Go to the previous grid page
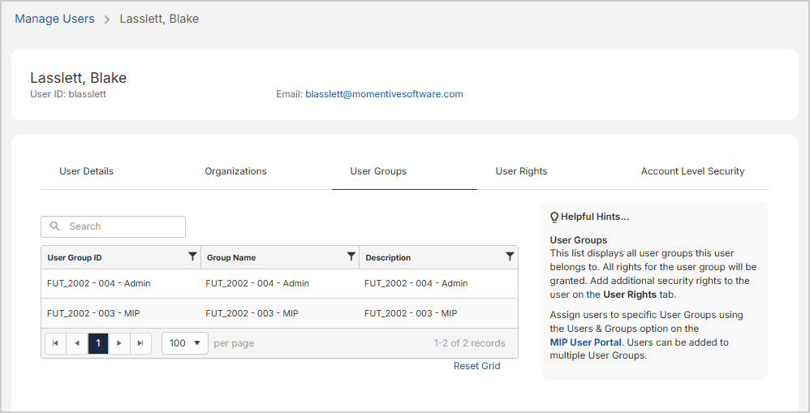The image size is (810, 413). pos(76,343)
